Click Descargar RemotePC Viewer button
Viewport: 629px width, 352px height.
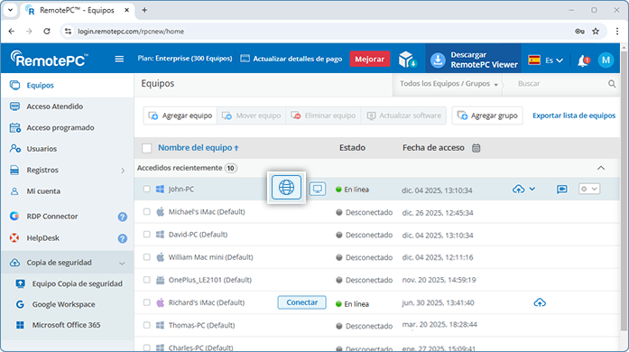point(474,60)
